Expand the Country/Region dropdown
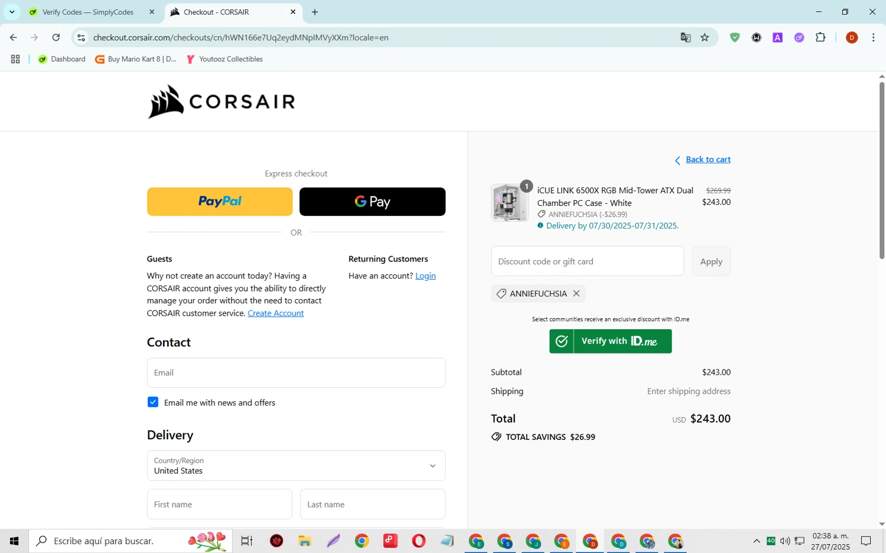886x553 pixels. click(296, 465)
